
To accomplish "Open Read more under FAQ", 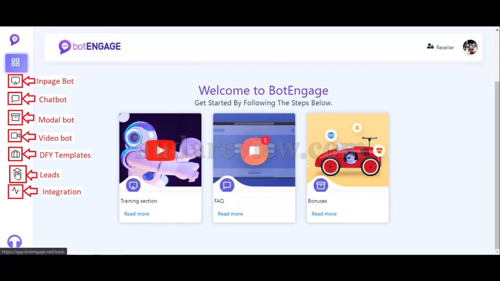I will click(x=230, y=214).
